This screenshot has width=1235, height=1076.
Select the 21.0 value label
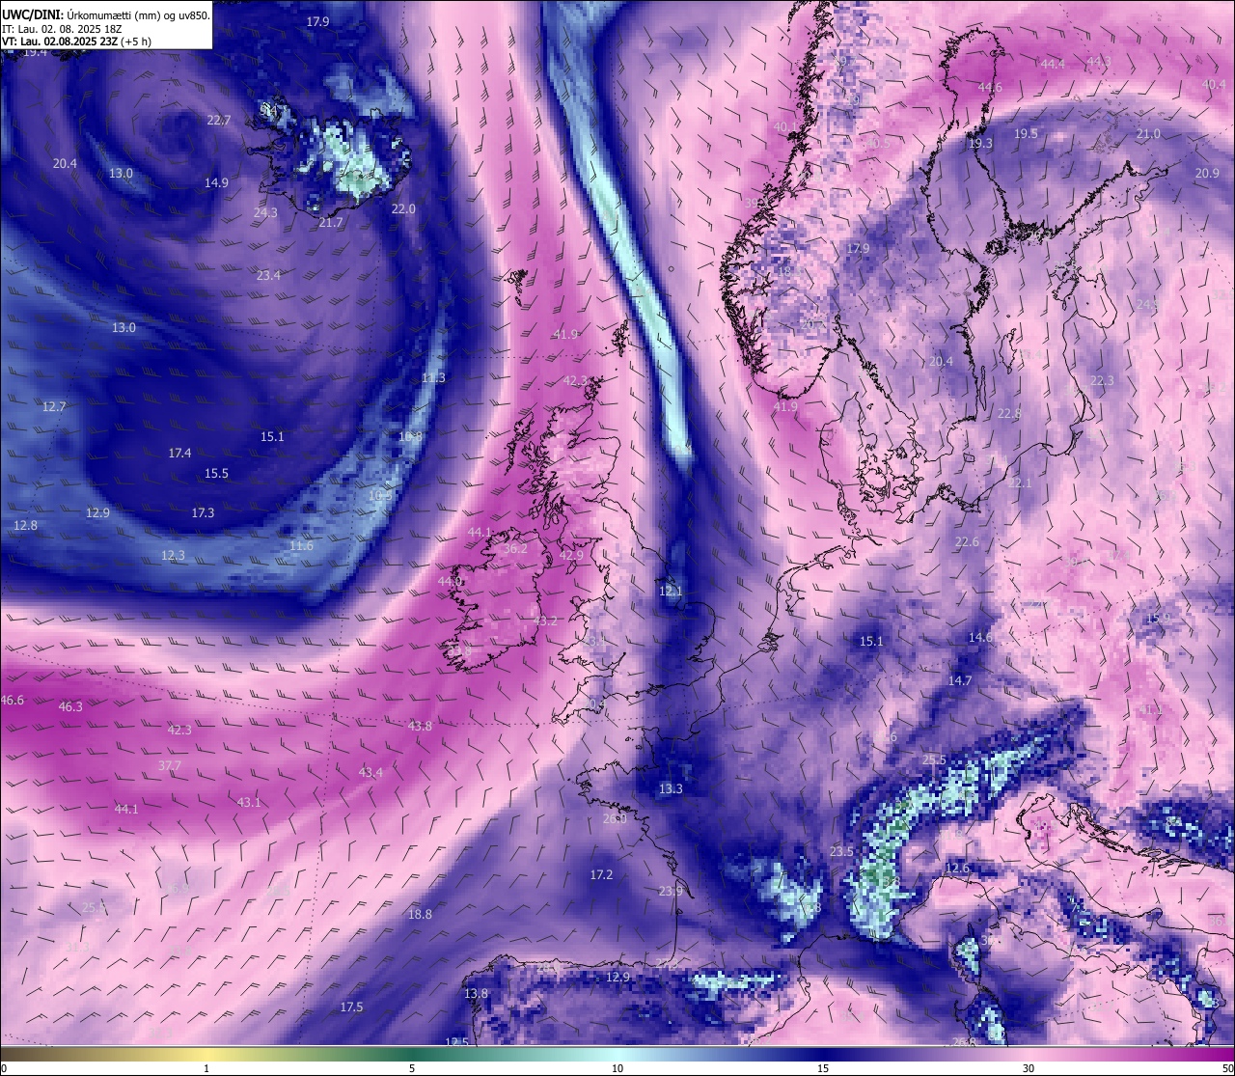[1148, 134]
